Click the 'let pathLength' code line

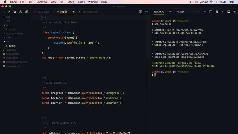coord(87,133)
